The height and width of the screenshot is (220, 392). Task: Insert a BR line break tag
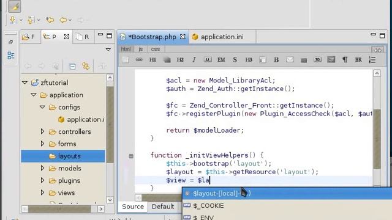(x=358, y=60)
